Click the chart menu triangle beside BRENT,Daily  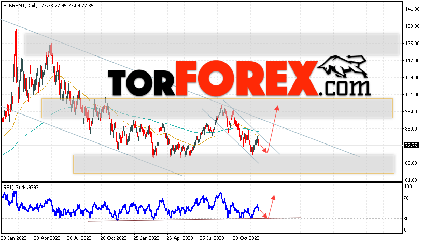(5, 6)
